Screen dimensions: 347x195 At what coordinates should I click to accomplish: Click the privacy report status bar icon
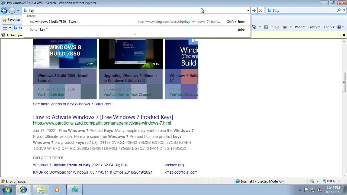[312, 181]
